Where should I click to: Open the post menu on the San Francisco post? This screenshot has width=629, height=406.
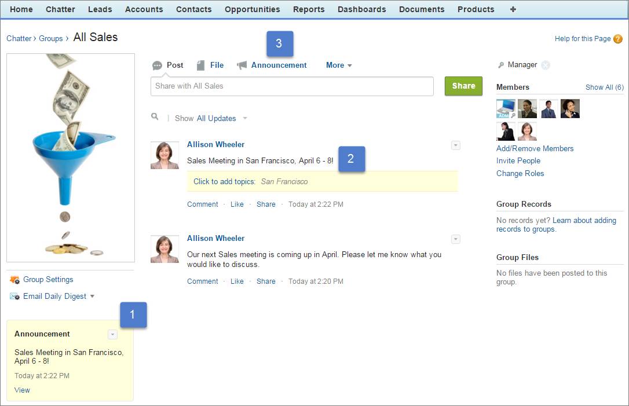tap(456, 145)
